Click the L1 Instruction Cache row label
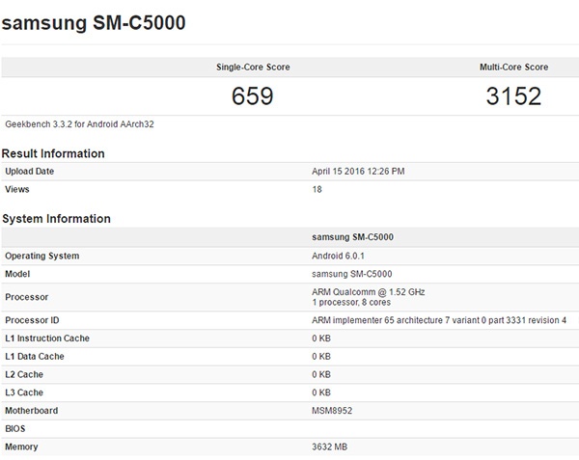This screenshot has height=460, width=579. pyautogui.click(x=48, y=338)
